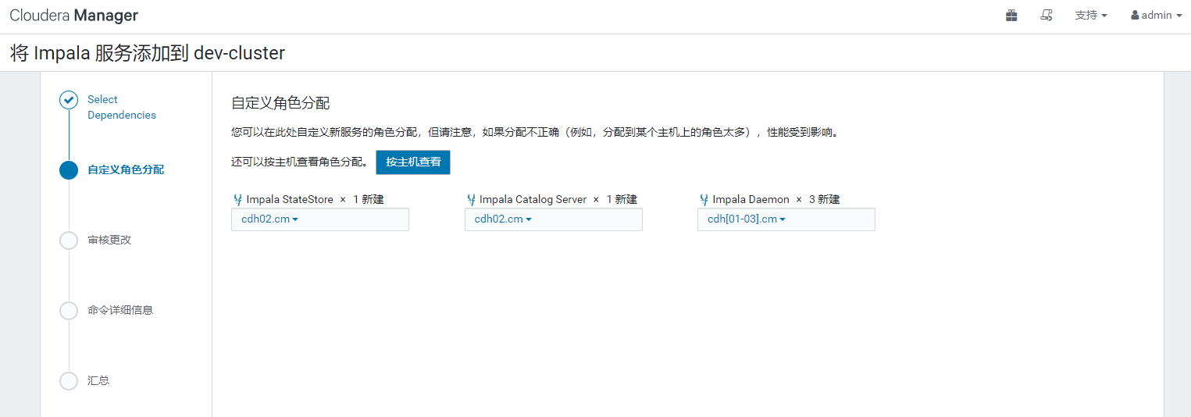1191x417 pixels.
Task: Open the Catalog Server cdh02.cm host selector
Action: coord(553,219)
